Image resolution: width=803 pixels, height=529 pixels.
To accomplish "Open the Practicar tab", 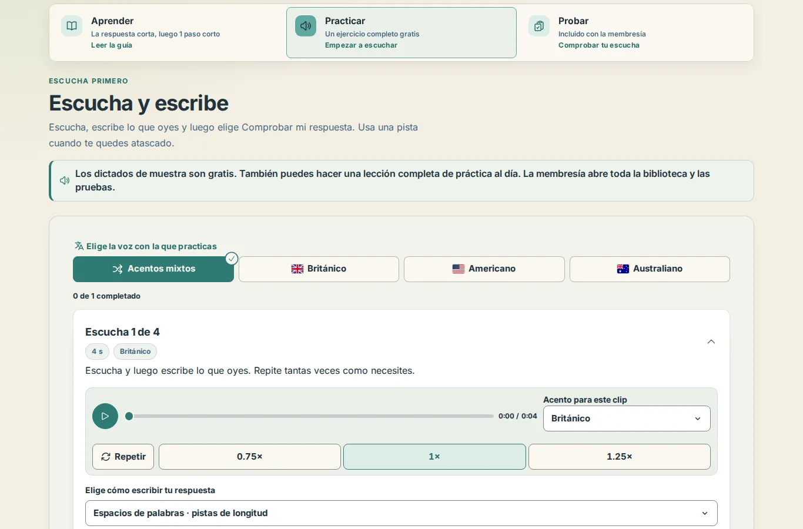I will (401, 32).
